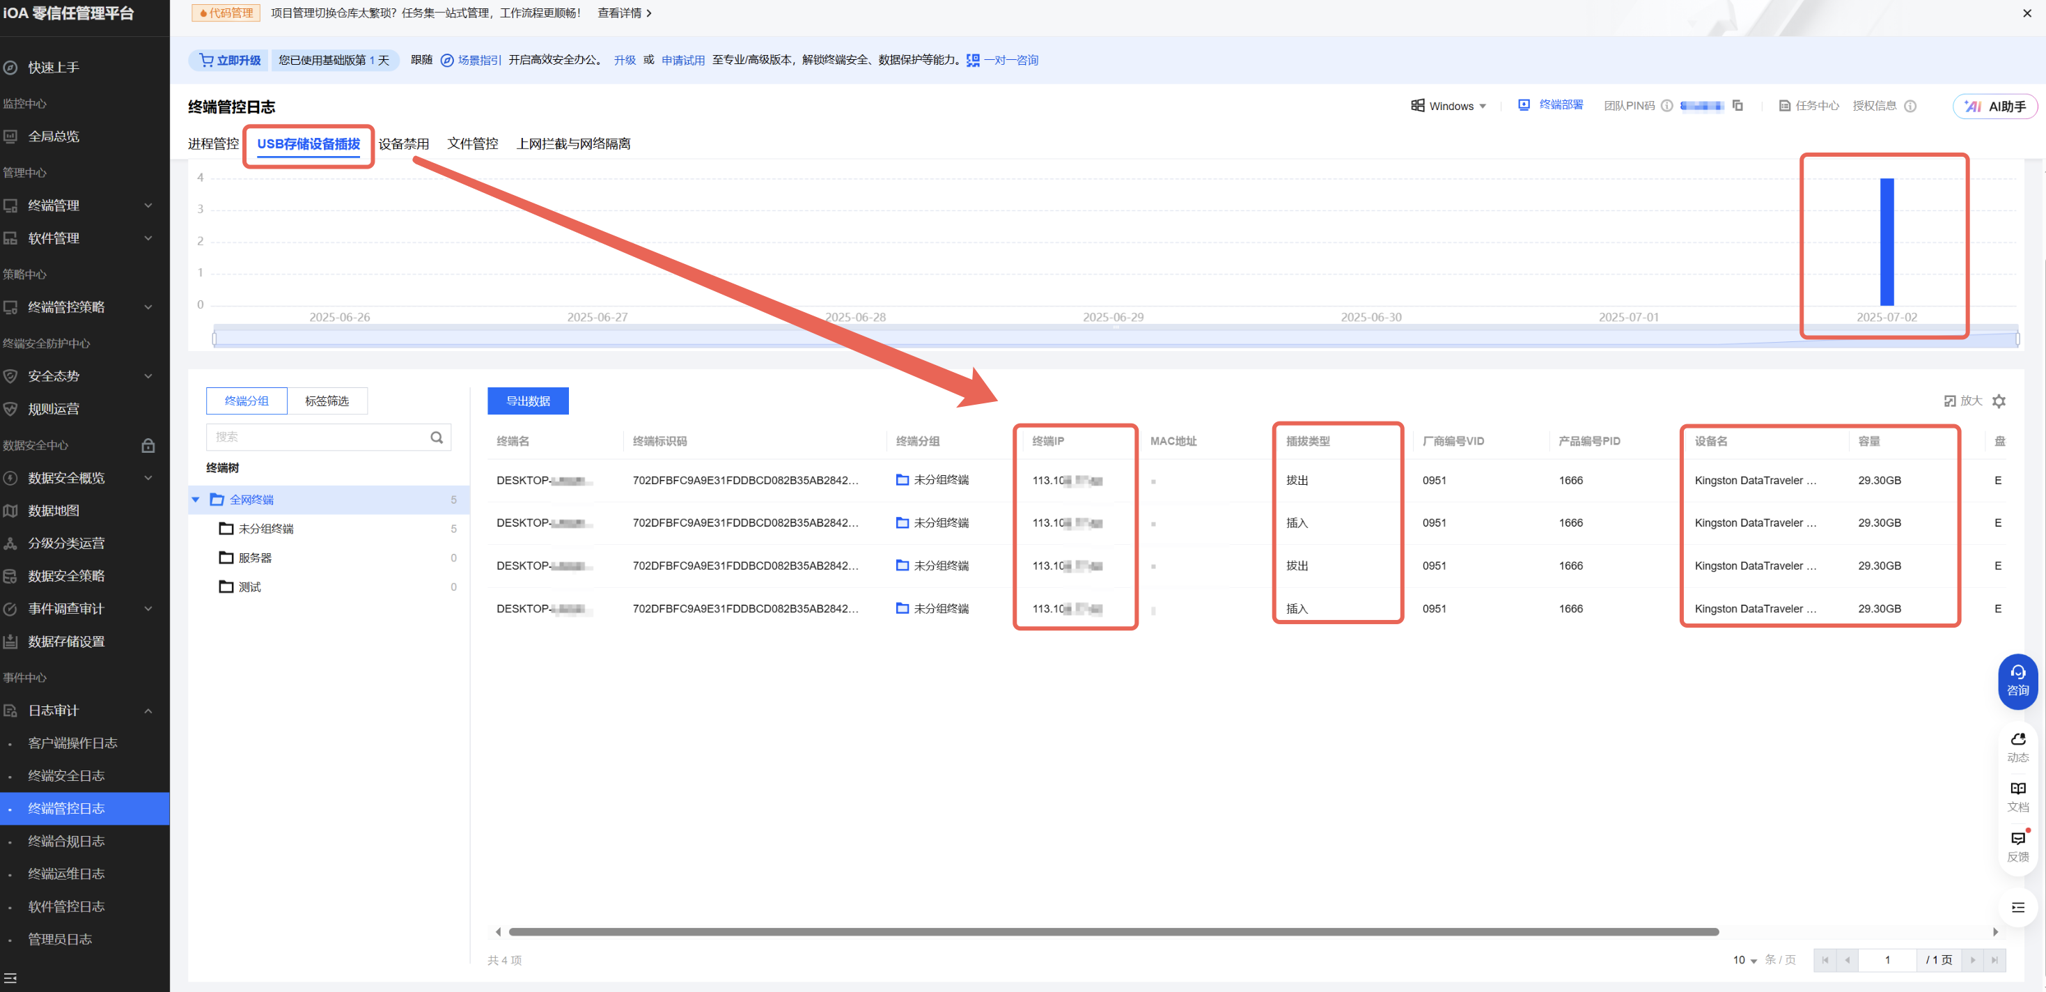Click the search magnifier in terminal tree
The image size is (2046, 992).
click(x=436, y=437)
